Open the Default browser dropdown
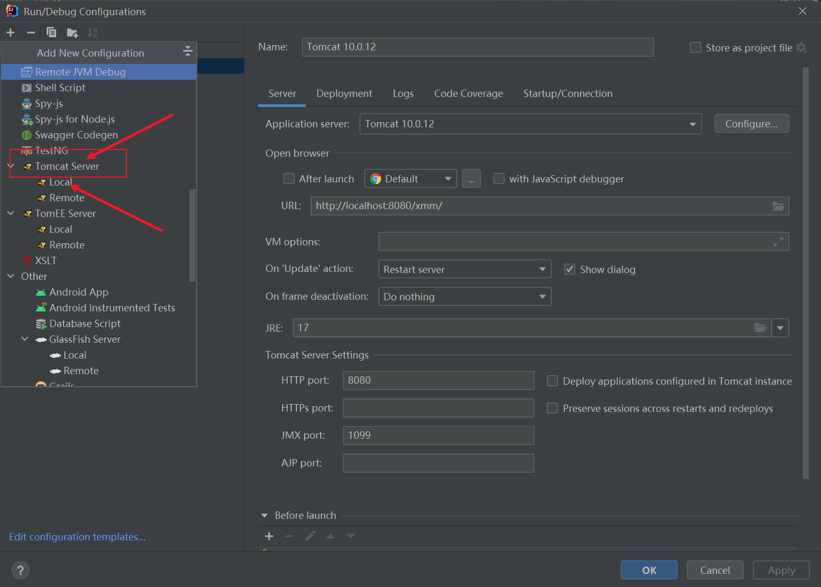Viewport: 821px width, 587px height. pyautogui.click(x=411, y=179)
